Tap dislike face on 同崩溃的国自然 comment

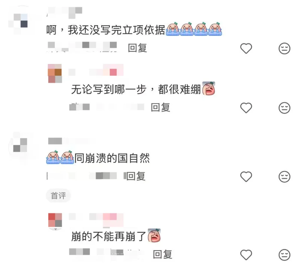(284, 176)
